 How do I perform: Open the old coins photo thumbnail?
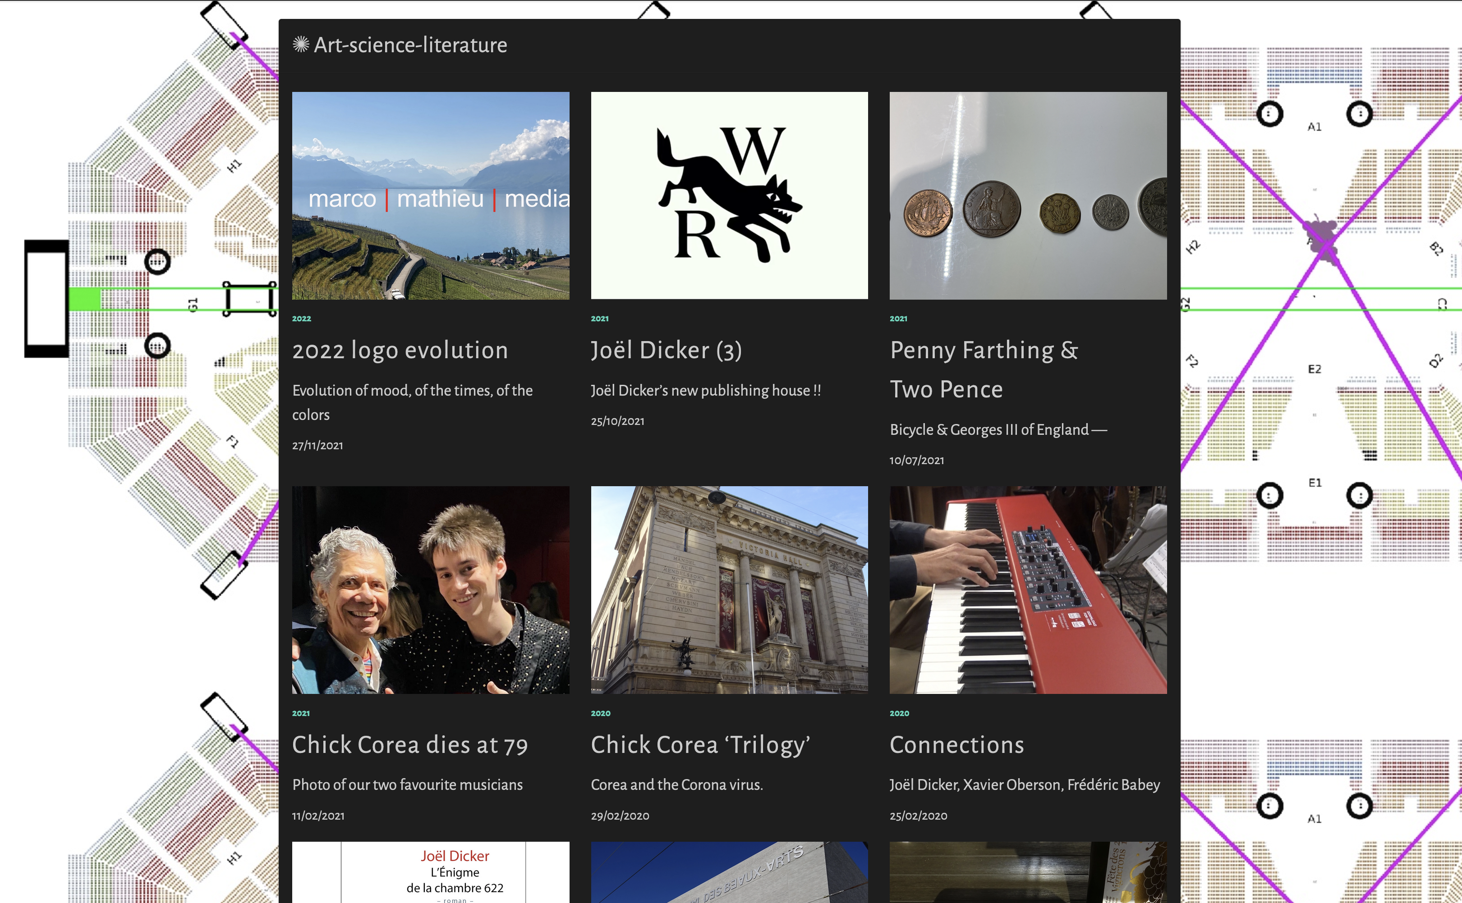(1027, 195)
